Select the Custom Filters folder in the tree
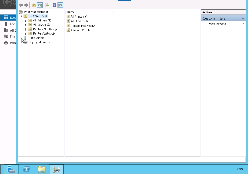This screenshot has width=249, height=174. (x=36, y=16)
